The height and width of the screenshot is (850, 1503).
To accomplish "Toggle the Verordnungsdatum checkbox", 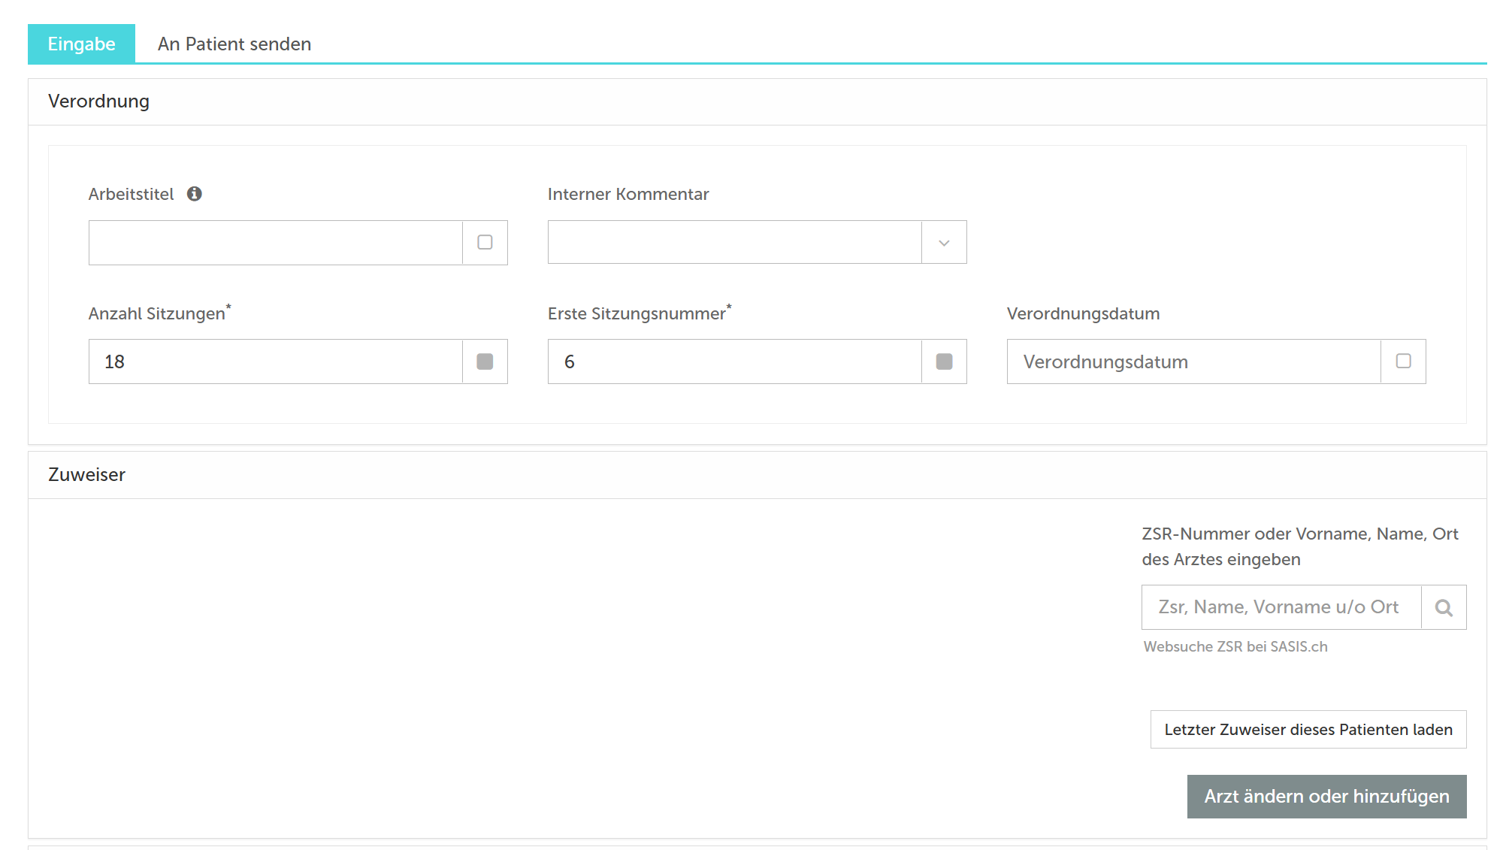I will click(x=1403, y=361).
